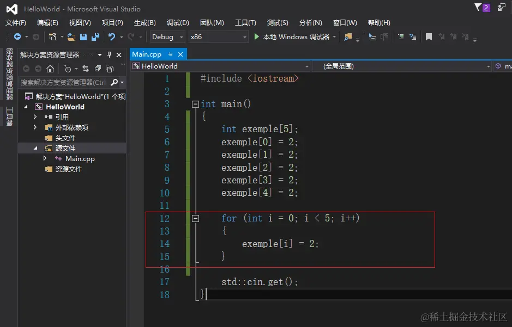Image resolution: width=512 pixels, height=327 pixels.
Task: Collapse the main() function outline box
Action: (195, 104)
